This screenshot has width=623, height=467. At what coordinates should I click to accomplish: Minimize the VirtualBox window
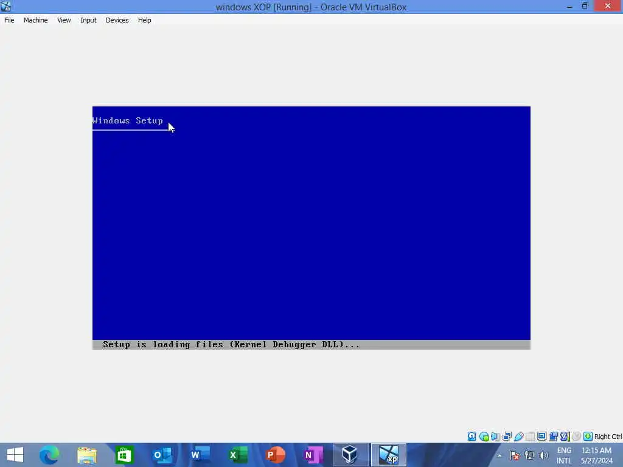[x=569, y=6]
